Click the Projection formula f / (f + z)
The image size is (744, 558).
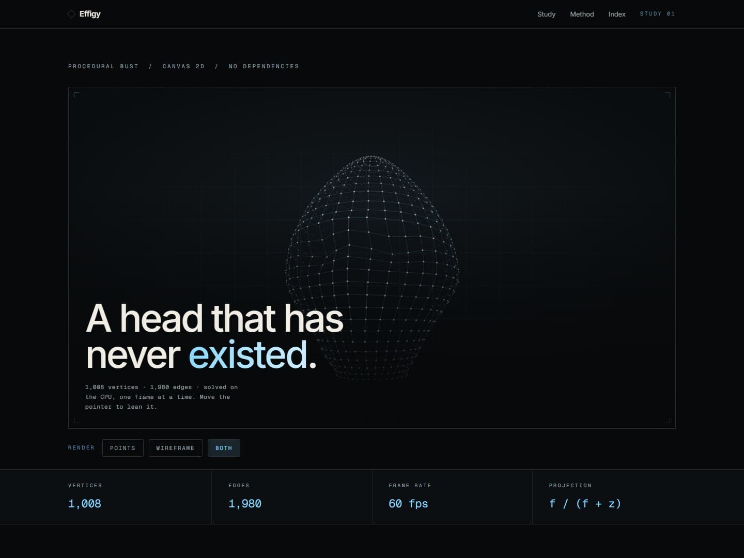pyautogui.click(x=585, y=504)
